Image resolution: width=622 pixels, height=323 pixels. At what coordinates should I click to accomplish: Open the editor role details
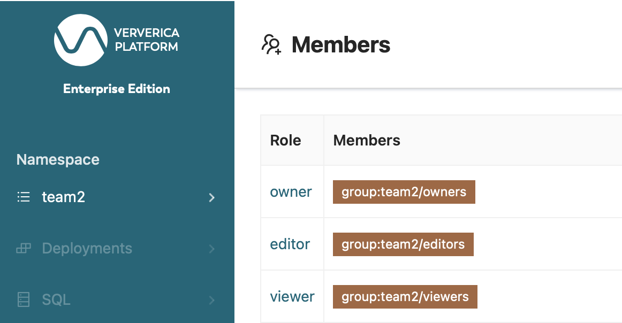tap(290, 244)
